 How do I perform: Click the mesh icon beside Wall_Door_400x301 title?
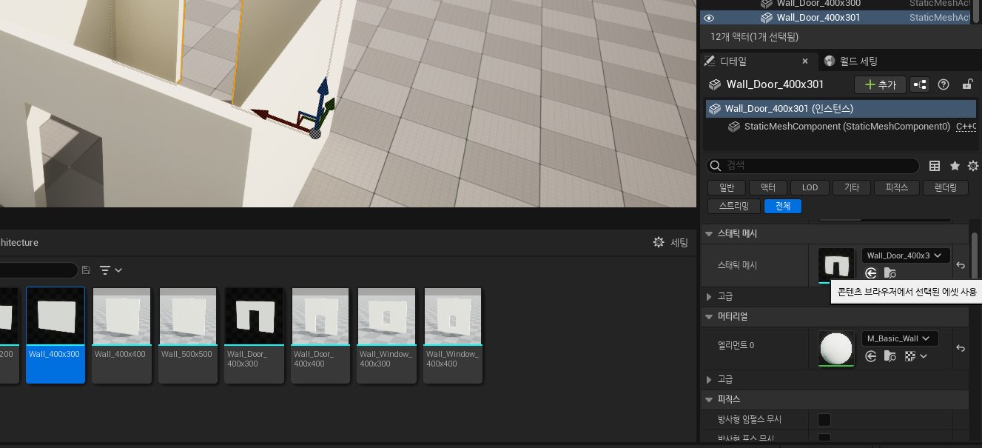tap(715, 84)
